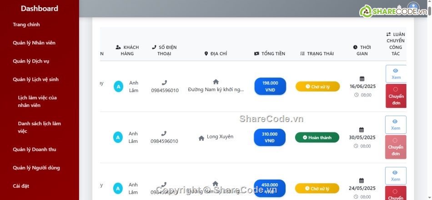Image resolution: width=432 pixels, height=200 pixels.
Task: Click Chờ xử lý badge for 24/05/2025
Action: point(317,189)
